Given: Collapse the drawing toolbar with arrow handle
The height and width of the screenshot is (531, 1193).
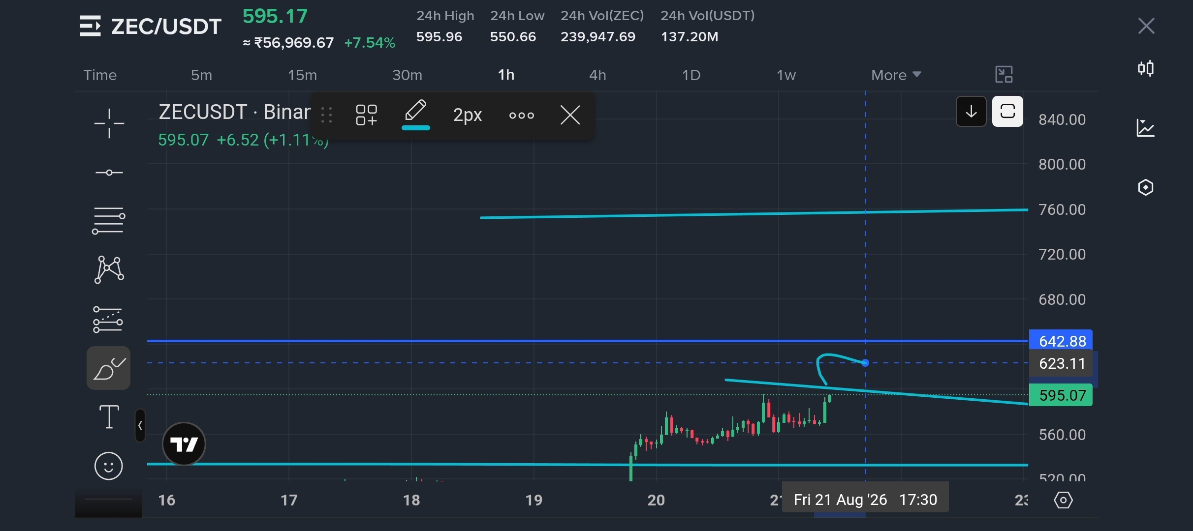Looking at the screenshot, I should coord(140,425).
